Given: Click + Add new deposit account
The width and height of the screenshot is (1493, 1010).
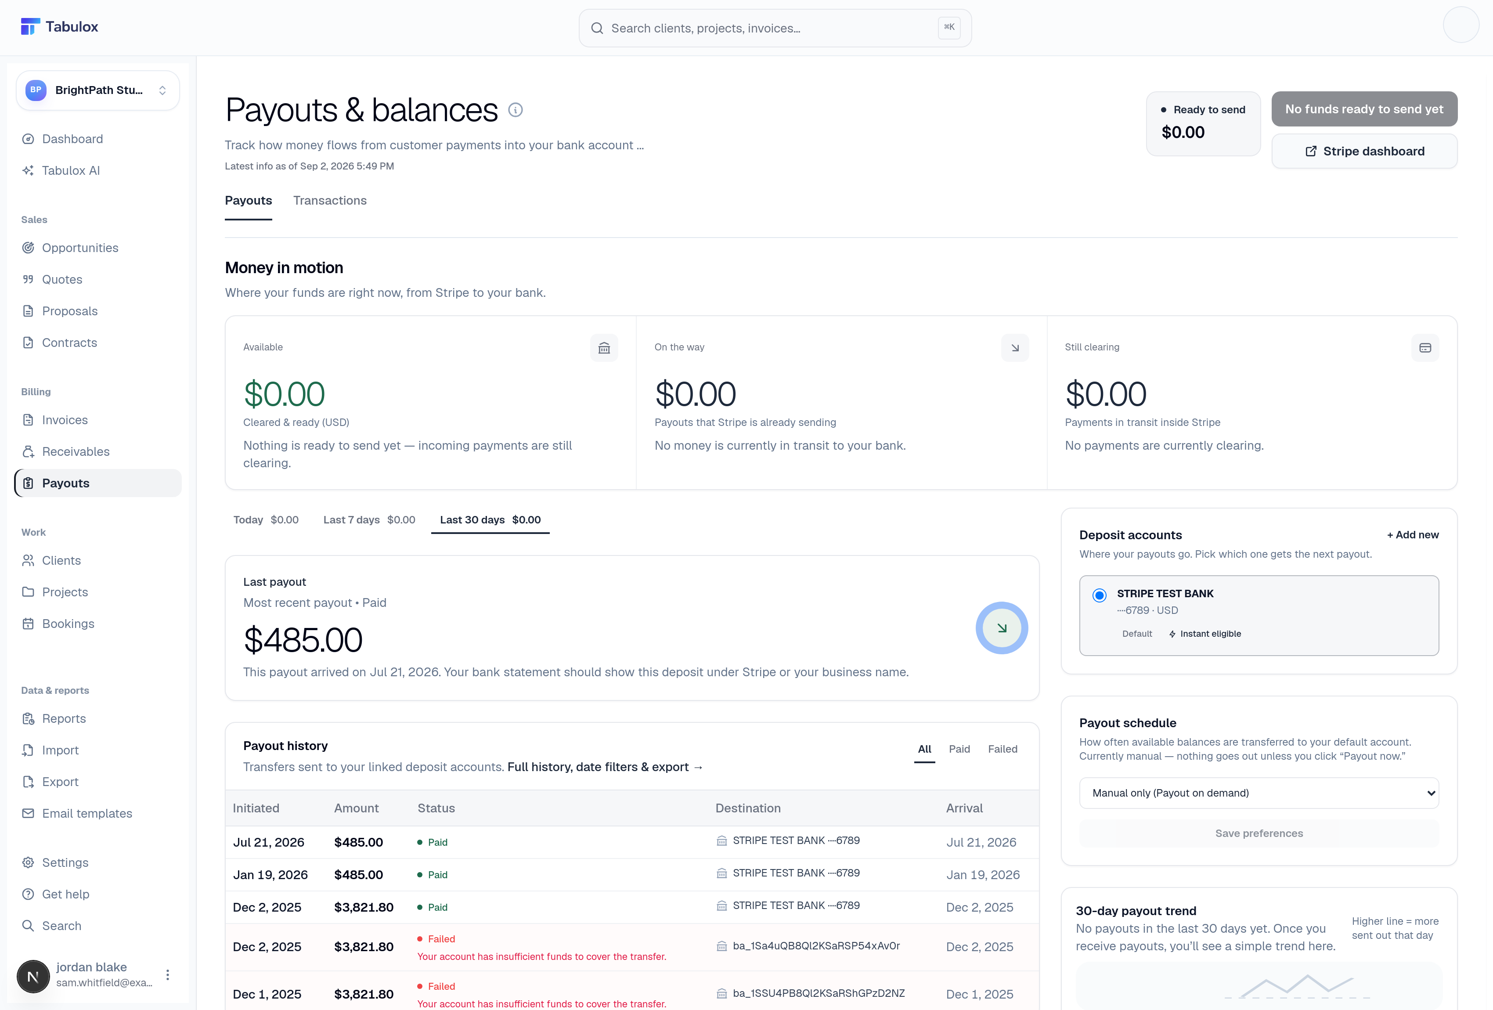Looking at the screenshot, I should click(x=1413, y=534).
